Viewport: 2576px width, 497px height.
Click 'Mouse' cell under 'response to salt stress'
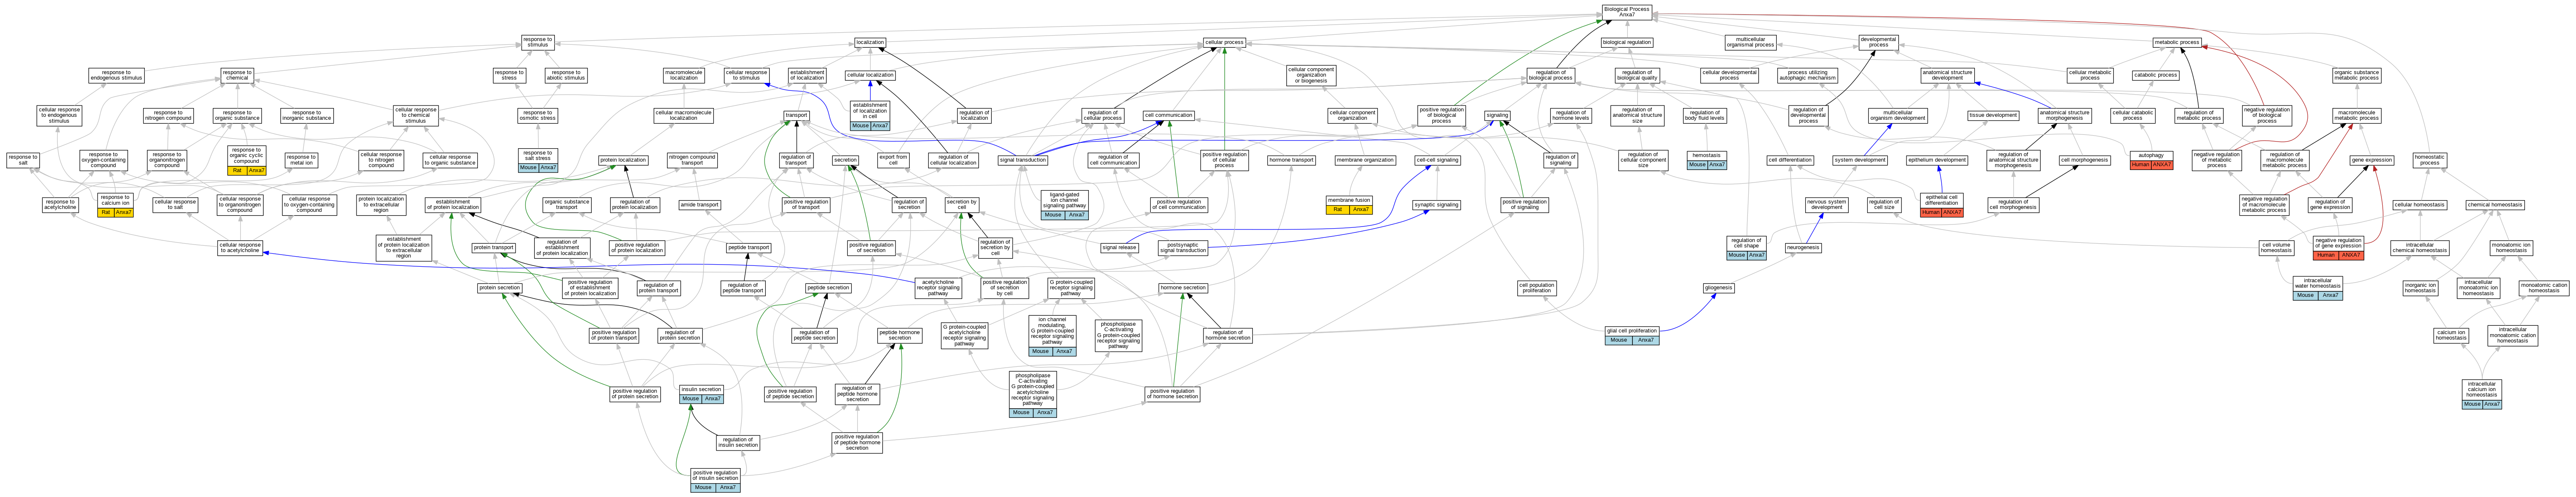coord(528,168)
